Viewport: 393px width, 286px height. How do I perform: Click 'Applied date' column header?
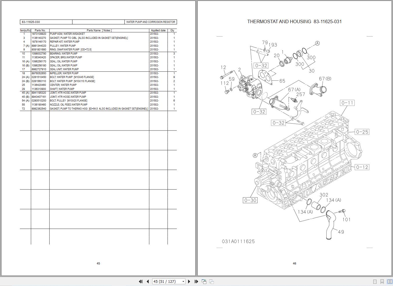tap(158, 30)
